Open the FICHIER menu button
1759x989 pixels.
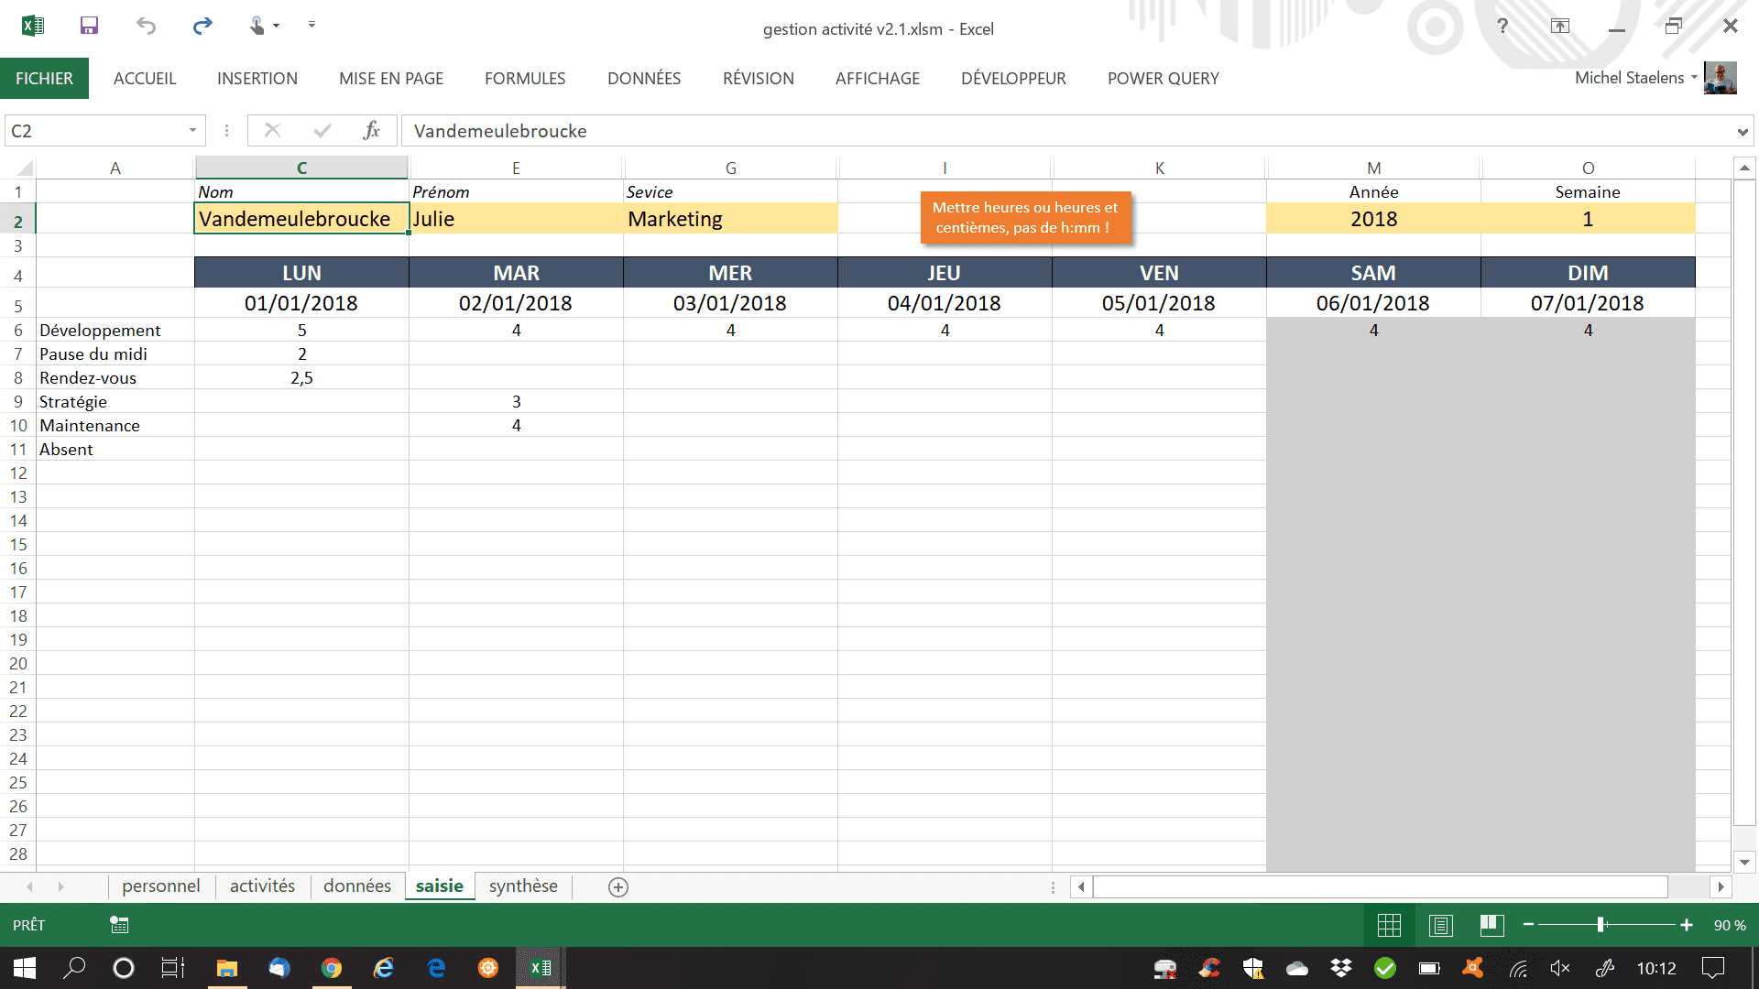click(44, 79)
